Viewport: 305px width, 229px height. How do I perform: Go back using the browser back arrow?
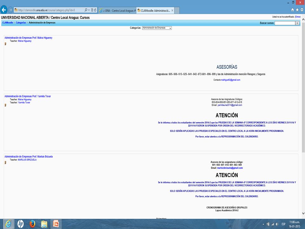point(4,10)
